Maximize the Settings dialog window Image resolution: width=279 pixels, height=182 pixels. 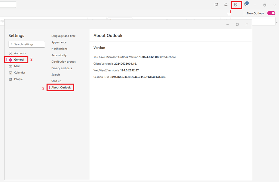(x=237, y=25)
